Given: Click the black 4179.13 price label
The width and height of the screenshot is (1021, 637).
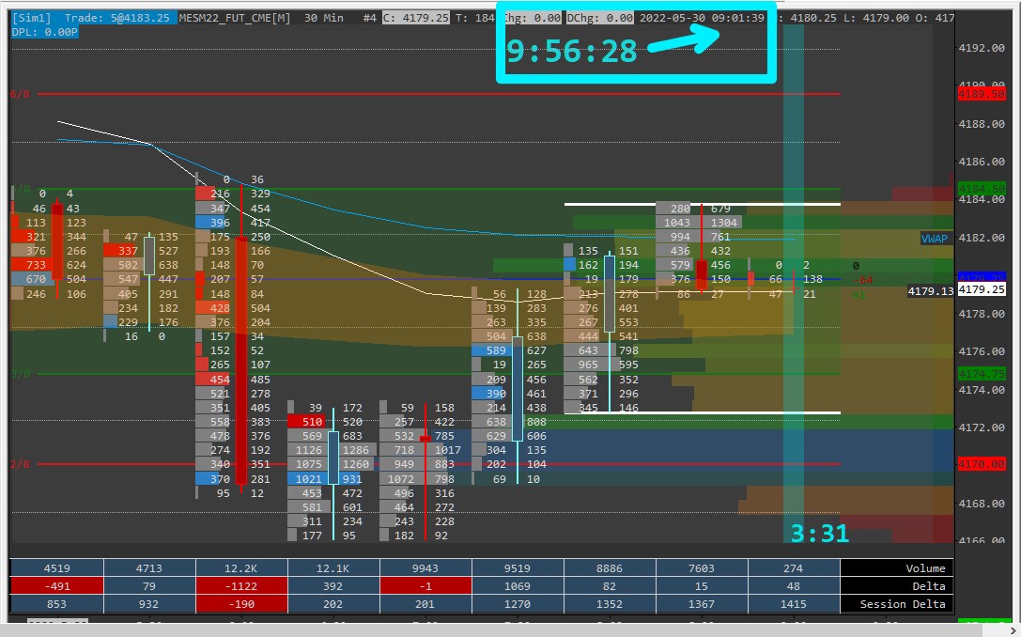Looking at the screenshot, I should point(931,290).
